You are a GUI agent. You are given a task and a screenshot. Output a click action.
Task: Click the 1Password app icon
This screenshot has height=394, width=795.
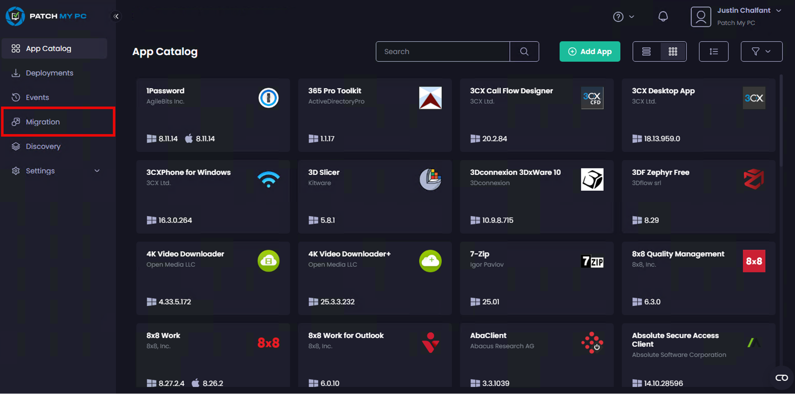click(x=268, y=98)
